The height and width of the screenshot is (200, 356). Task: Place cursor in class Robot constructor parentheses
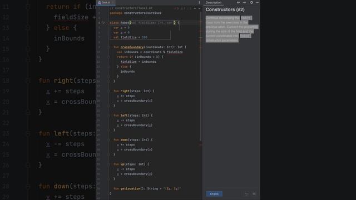pos(152,23)
